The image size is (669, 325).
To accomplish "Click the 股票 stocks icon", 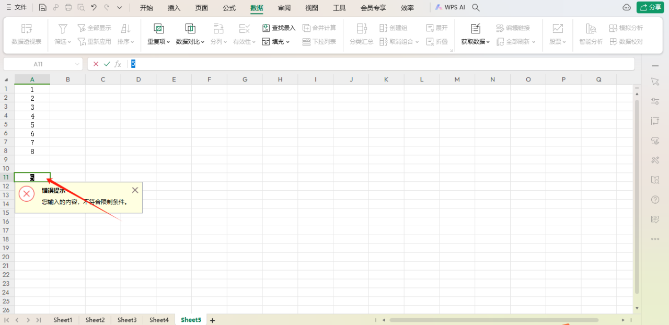I will [558, 28].
